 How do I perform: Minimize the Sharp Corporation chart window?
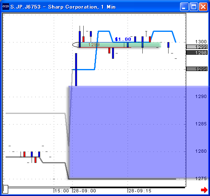click(x=184, y=7)
